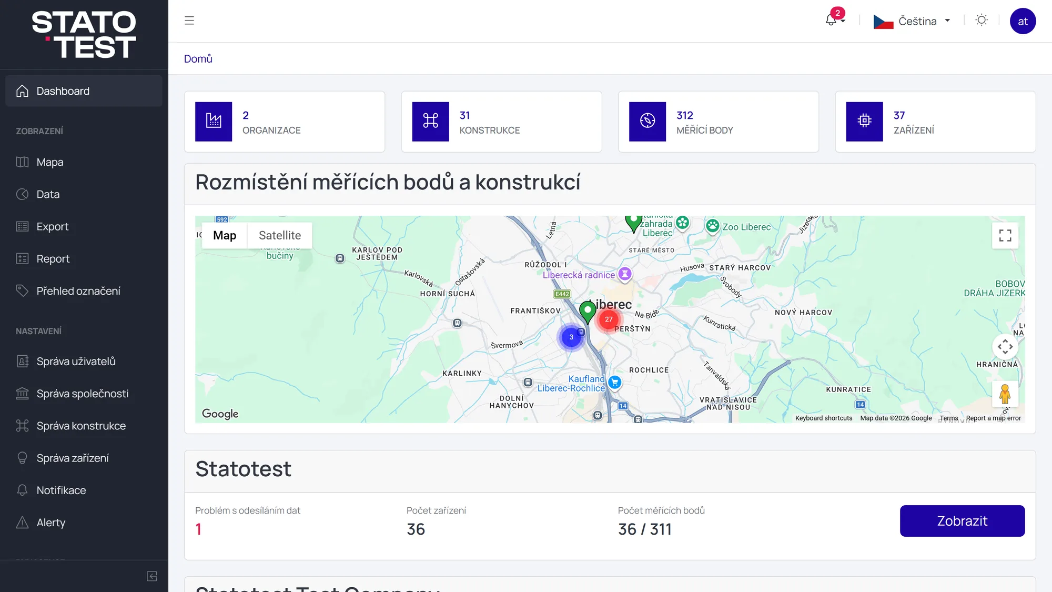Click the STATO TEST logo
Image resolution: width=1052 pixels, height=592 pixels.
click(84, 35)
